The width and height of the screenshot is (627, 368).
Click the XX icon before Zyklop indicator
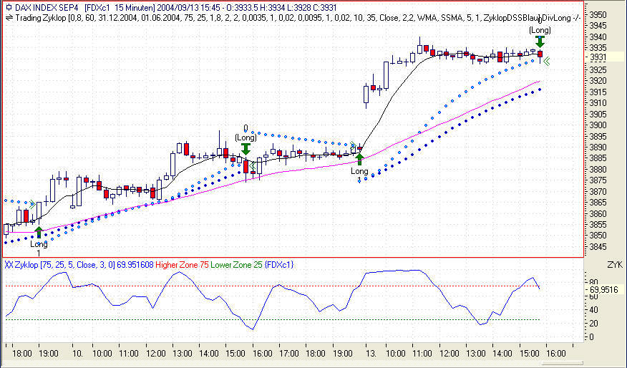9,265
